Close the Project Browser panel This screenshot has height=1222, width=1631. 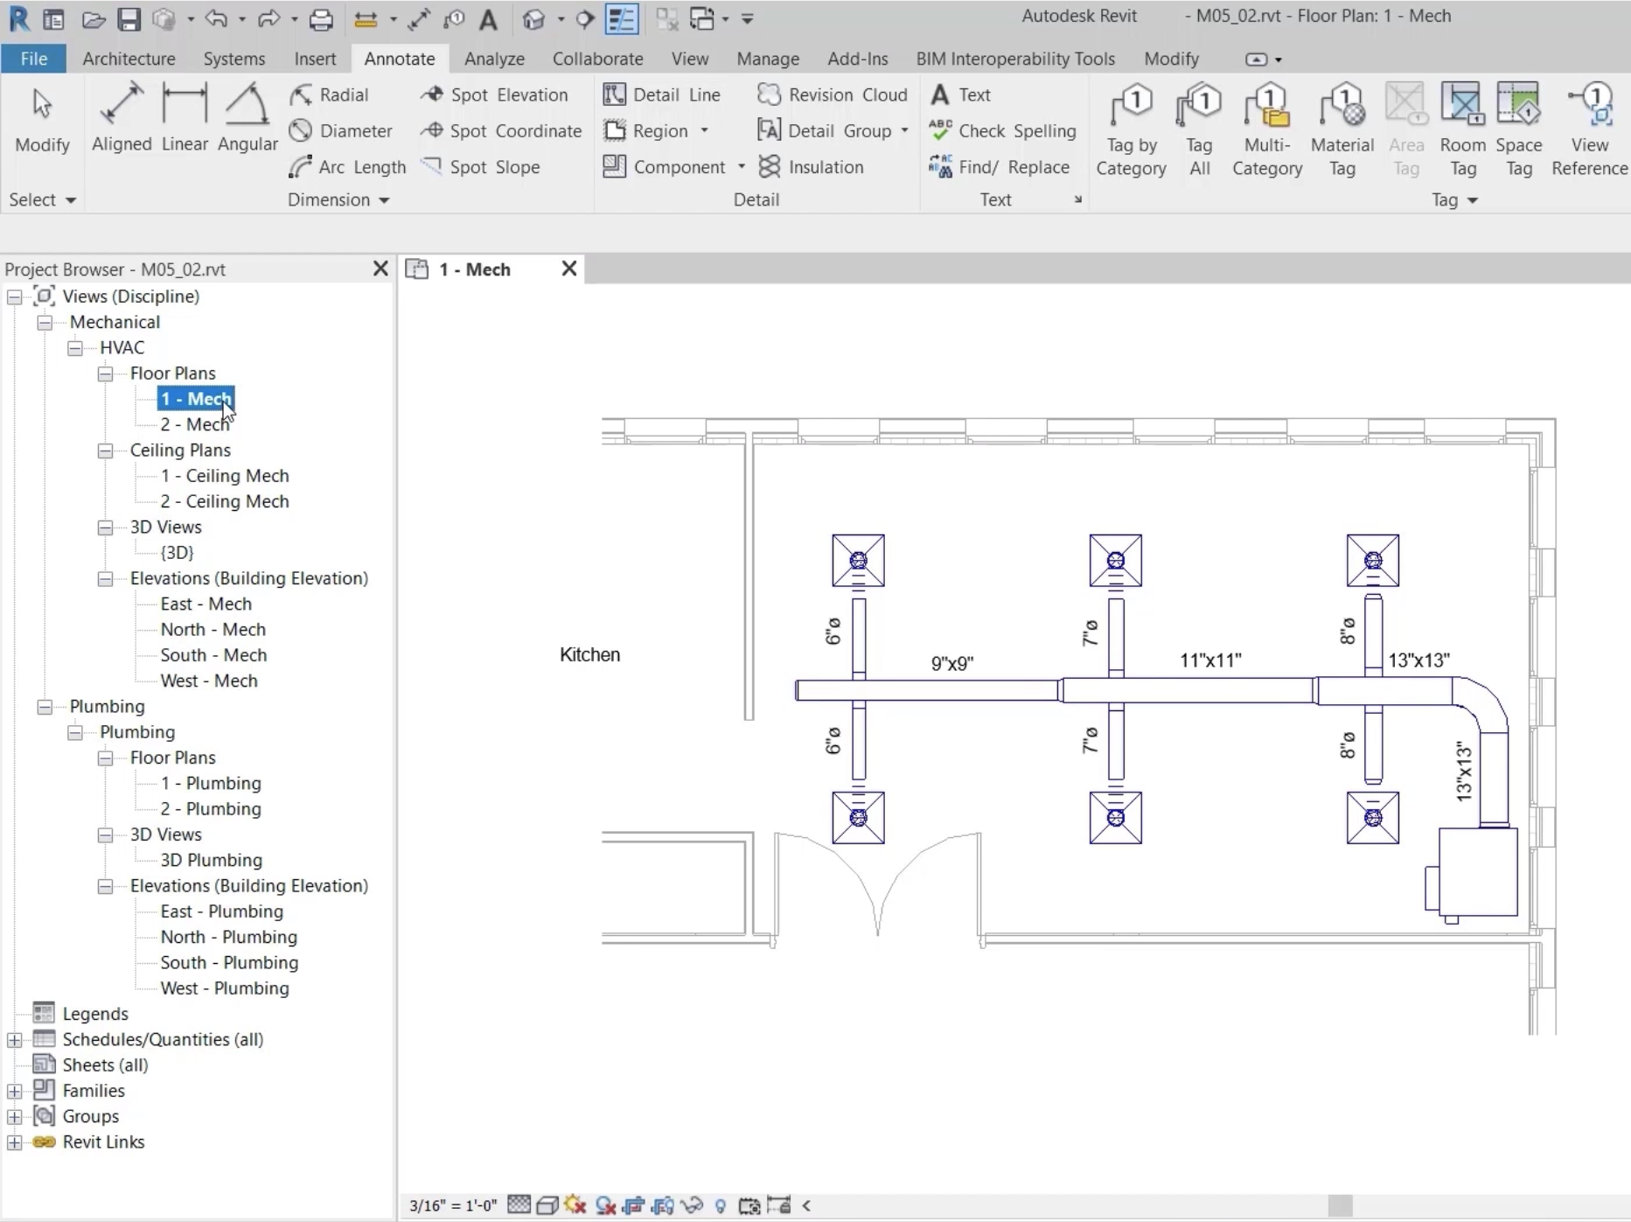coord(380,269)
